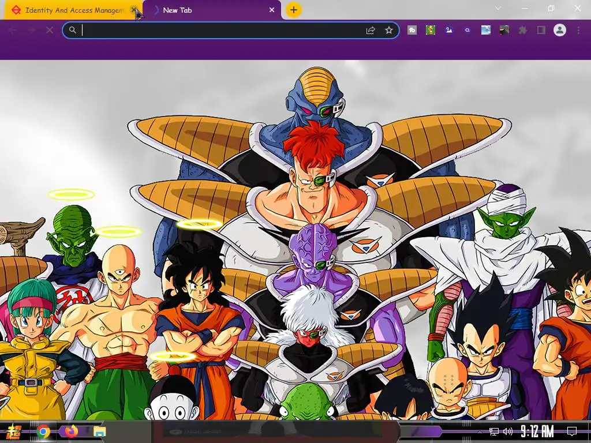Open File Explorer from the taskbar
The width and height of the screenshot is (591, 443).
[99, 431]
